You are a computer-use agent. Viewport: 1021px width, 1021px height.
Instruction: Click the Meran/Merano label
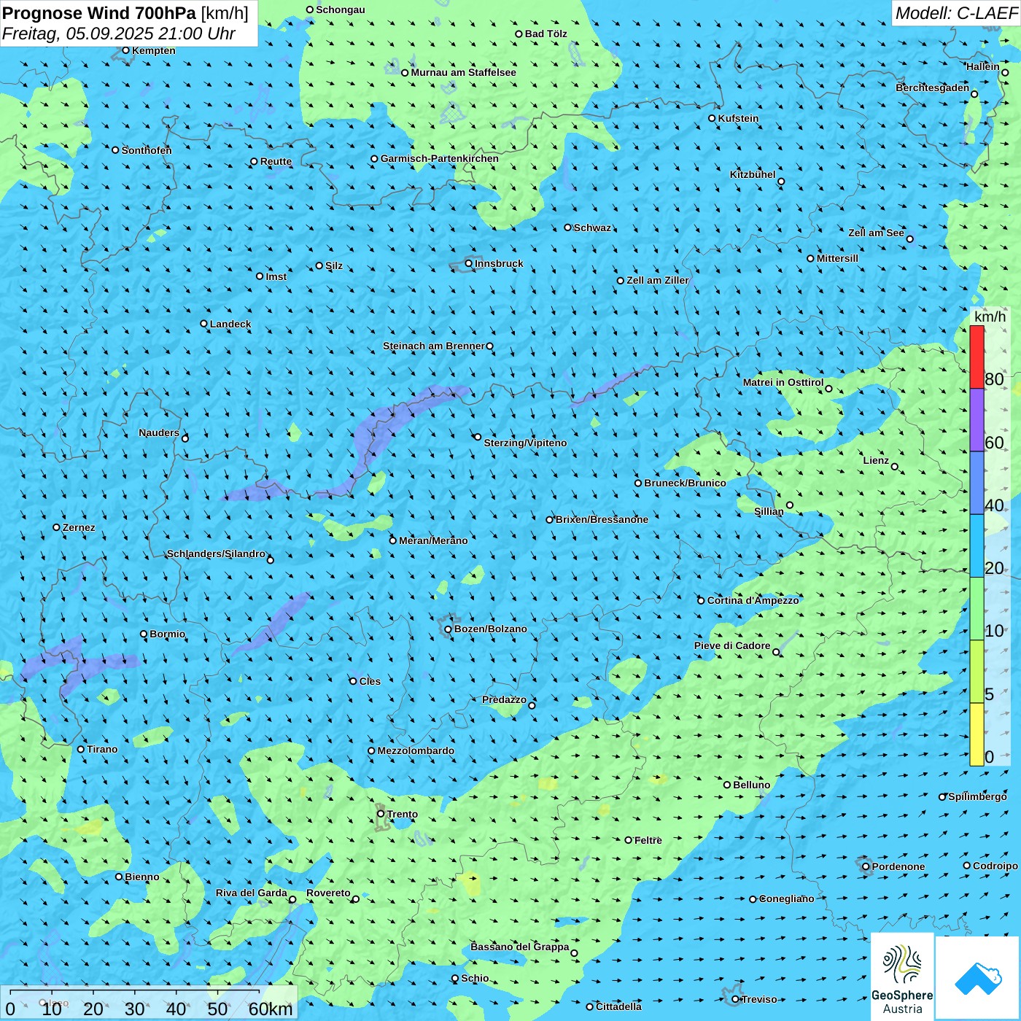[x=433, y=540]
